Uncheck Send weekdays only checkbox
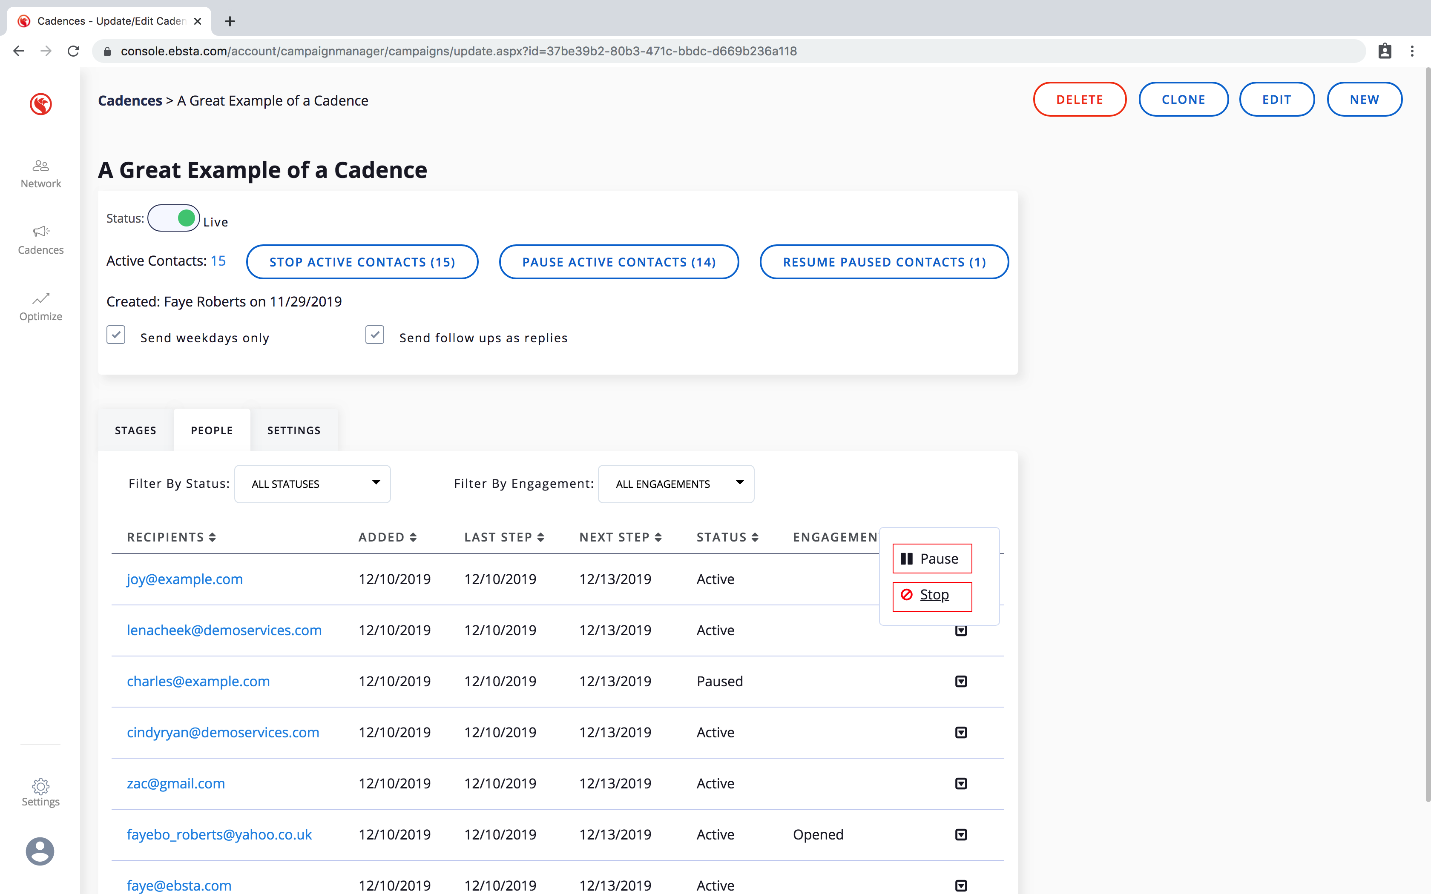1431x894 pixels. [116, 335]
